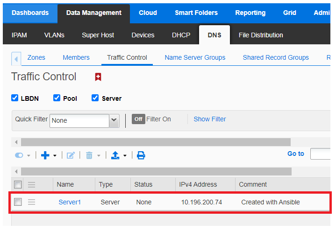Click the Print icon in toolbar
Viewport: 336px width, 231px height.
[x=141, y=155]
